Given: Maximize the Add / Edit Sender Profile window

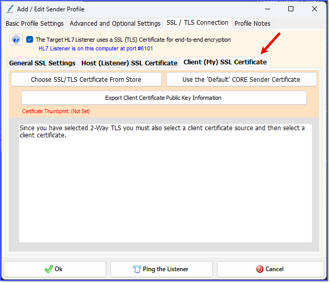Looking at the screenshot, I should tap(291, 9).
